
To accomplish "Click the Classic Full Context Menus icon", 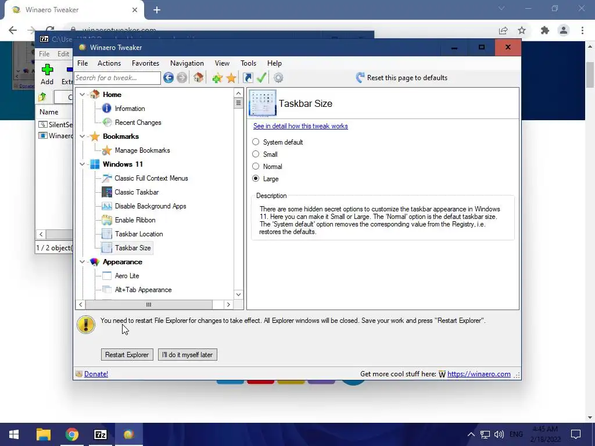I will [x=107, y=178].
